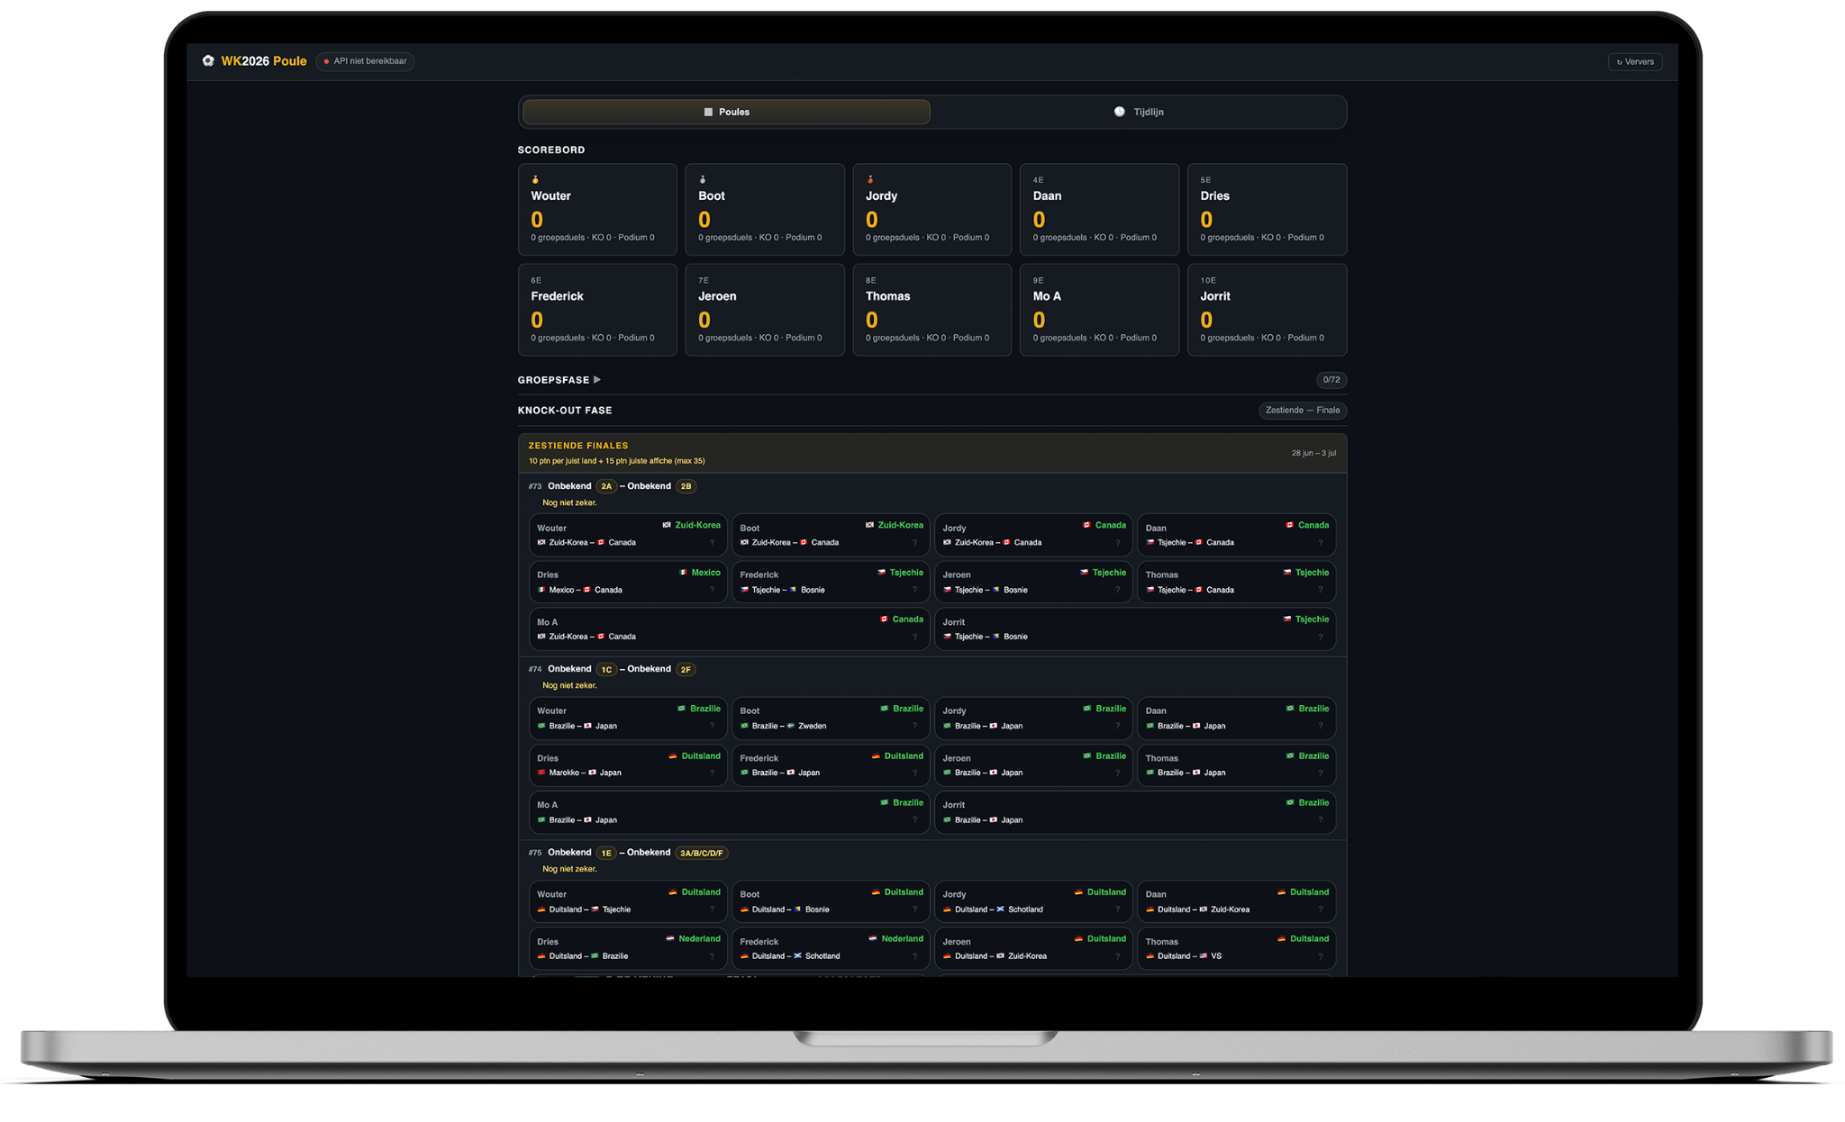Screen dimensions: 1845x1122
Task: Click the bronze medal icon on Jordy's card
Action: click(x=870, y=180)
